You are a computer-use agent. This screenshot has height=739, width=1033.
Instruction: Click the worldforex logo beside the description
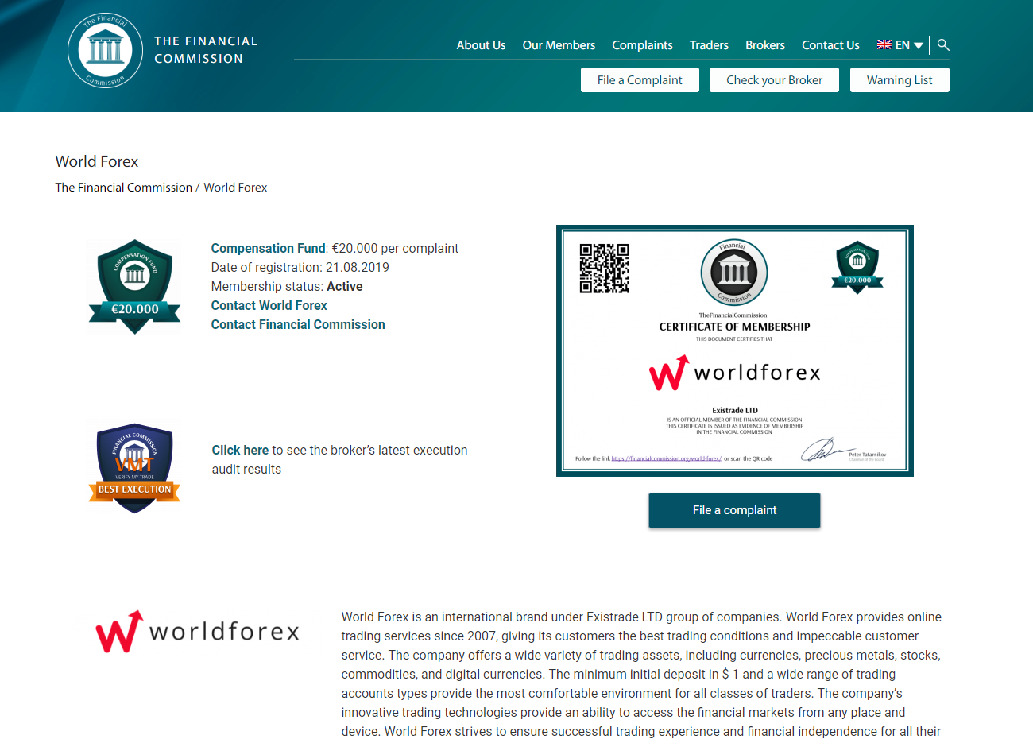197,632
